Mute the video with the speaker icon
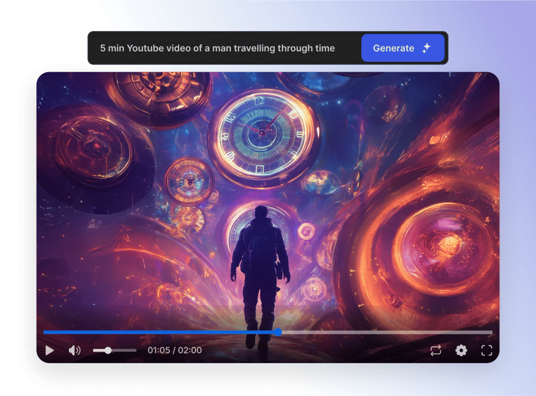The width and height of the screenshot is (536, 396). 74,350
